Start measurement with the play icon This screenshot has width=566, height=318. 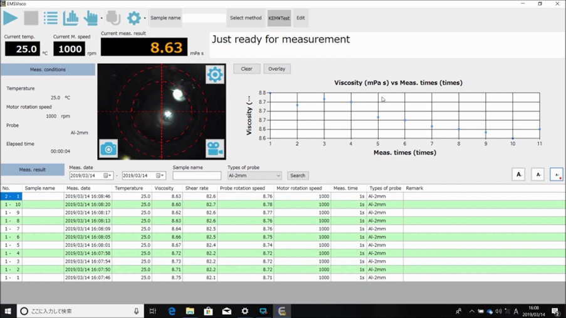point(11,18)
